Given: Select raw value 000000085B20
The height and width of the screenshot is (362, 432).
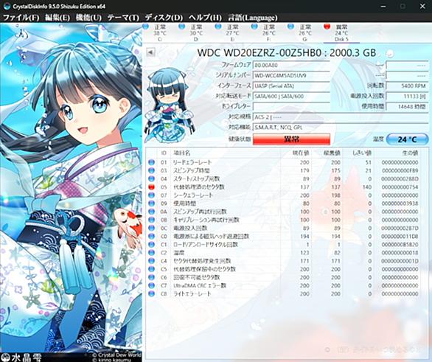Looking at the screenshot, I should [400, 245].
